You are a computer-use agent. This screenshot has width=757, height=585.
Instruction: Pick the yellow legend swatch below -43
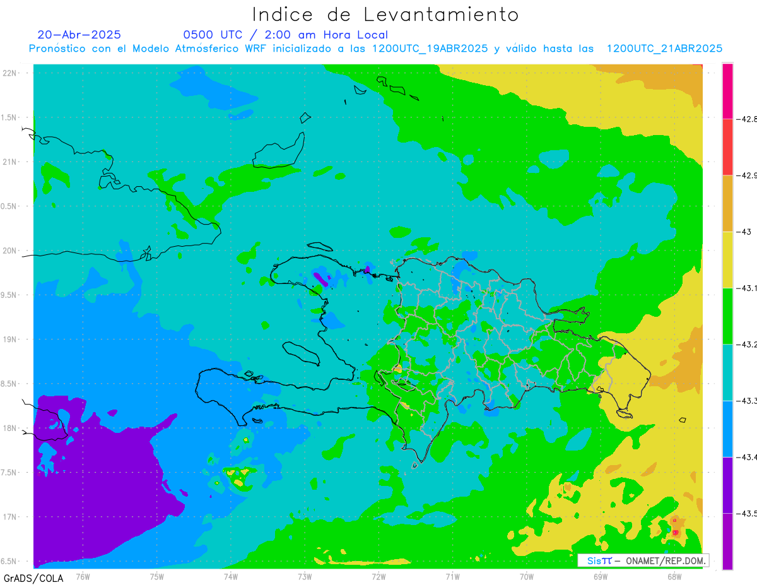coord(727,260)
